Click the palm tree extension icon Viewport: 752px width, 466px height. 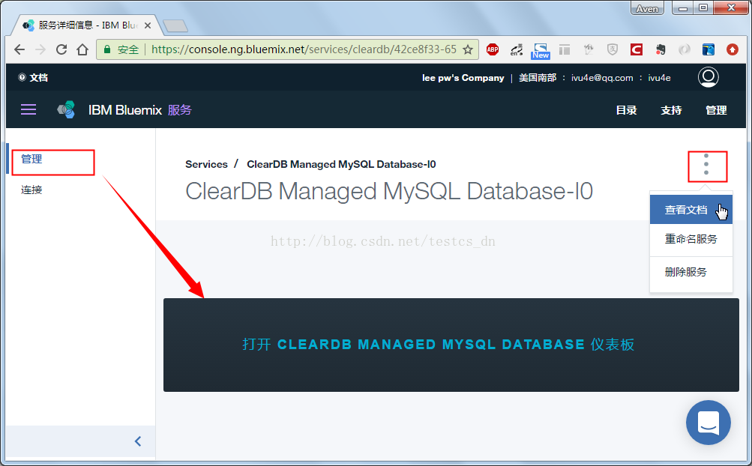point(589,49)
